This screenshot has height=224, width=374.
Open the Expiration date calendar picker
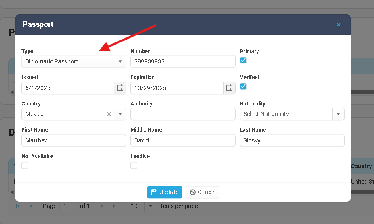click(229, 88)
